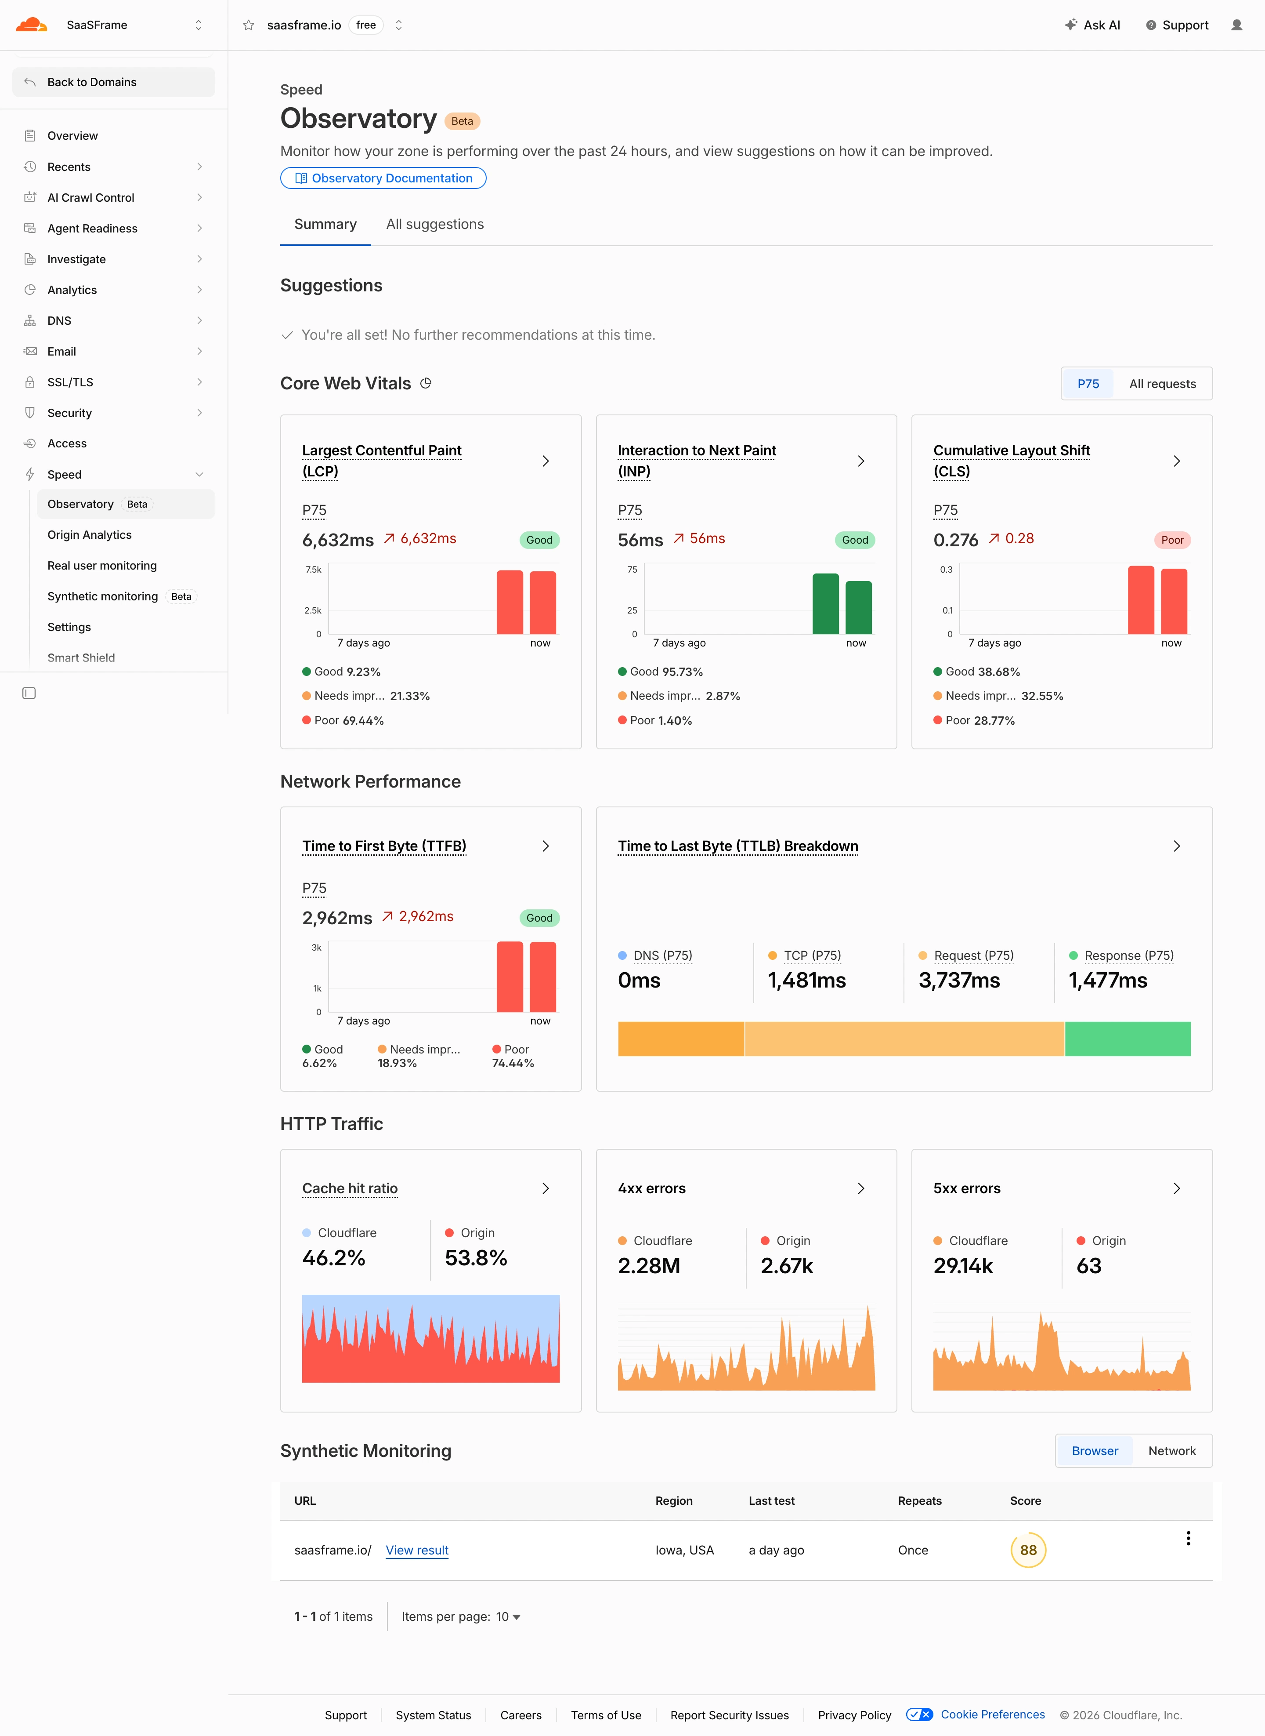Screen dimensions: 1265x1736
Task: Open System Status footer link
Action: 433,1715
